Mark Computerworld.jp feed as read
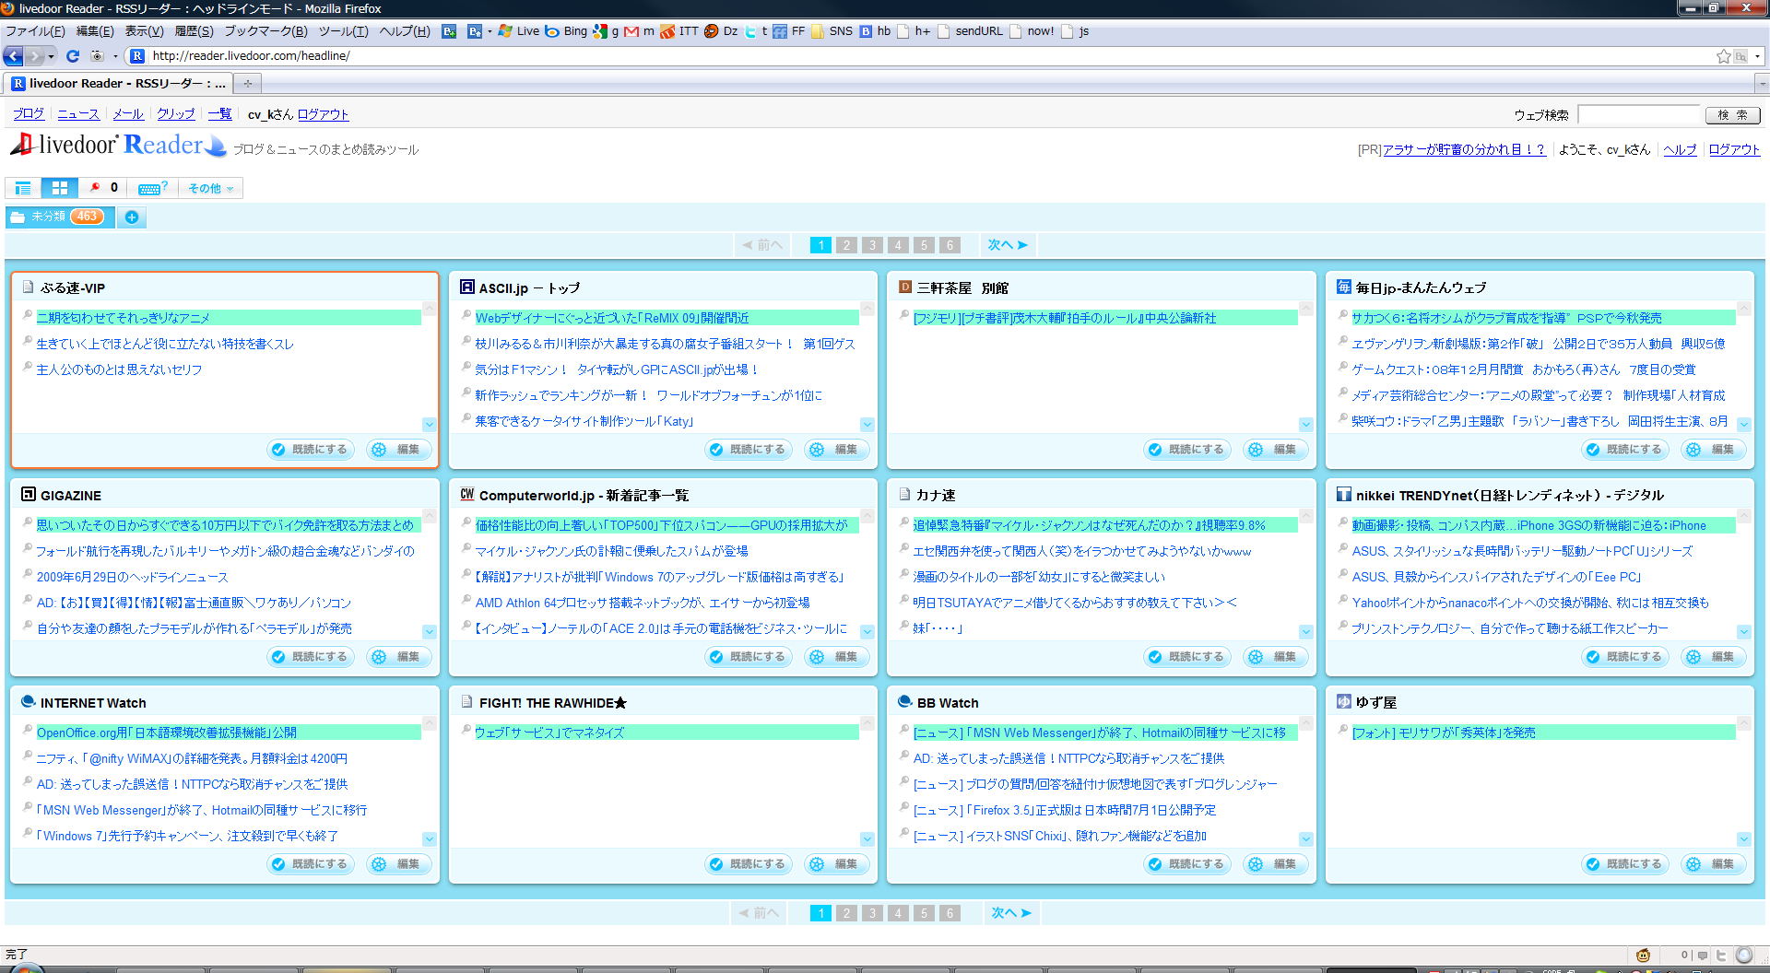 [x=748, y=657]
